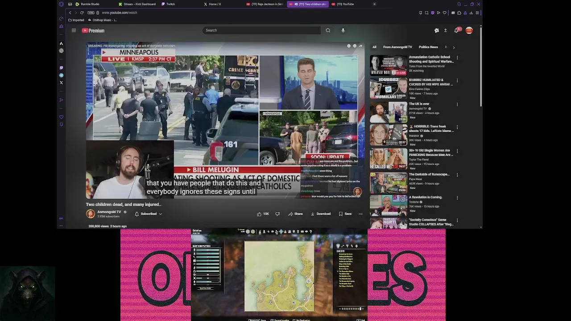Switch to the Twitch tab
Image resolution: width=571 pixels, height=321 pixels.
pyautogui.click(x=168, y=4)
